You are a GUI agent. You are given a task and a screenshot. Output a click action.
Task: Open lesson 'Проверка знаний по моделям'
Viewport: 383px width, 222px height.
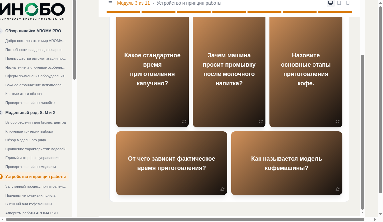31,167
